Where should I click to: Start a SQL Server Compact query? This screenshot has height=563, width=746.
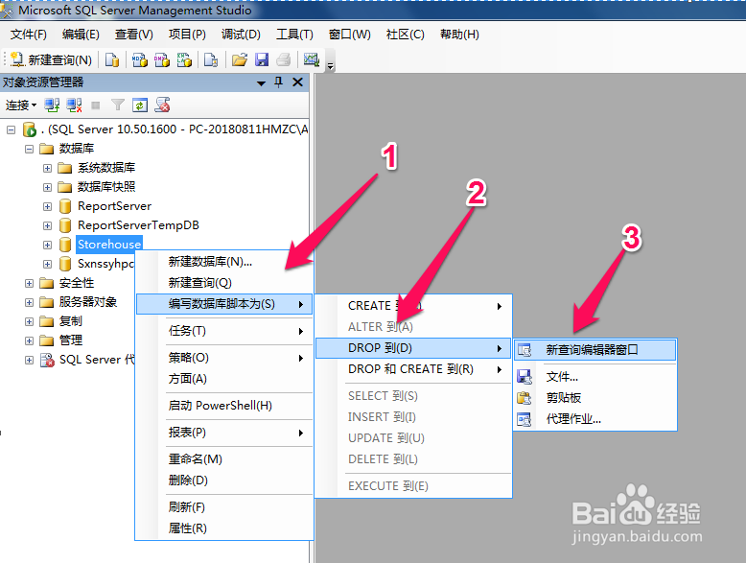[211, 60]
